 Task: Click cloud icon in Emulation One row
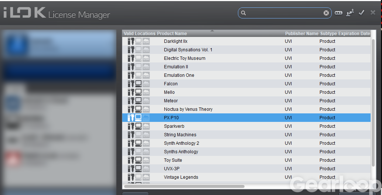tap(146, 75)
